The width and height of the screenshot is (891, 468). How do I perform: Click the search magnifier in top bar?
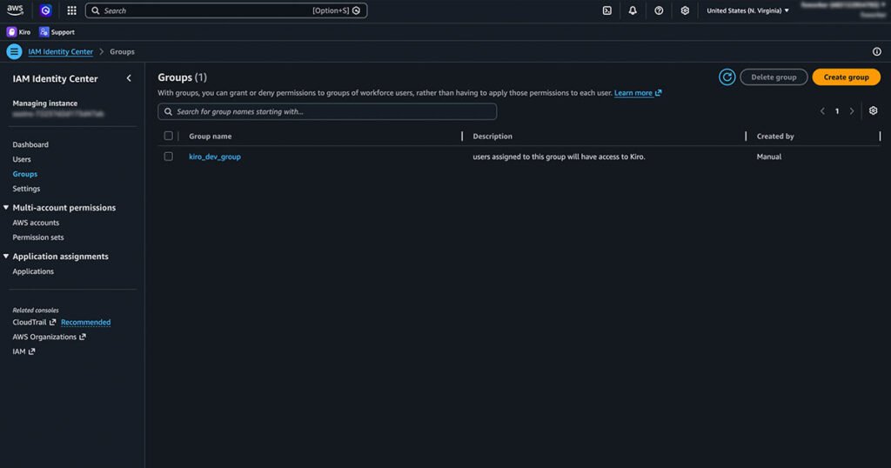click(96, 10)
